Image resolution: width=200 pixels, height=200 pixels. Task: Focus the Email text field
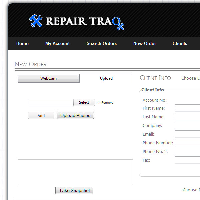187,134
